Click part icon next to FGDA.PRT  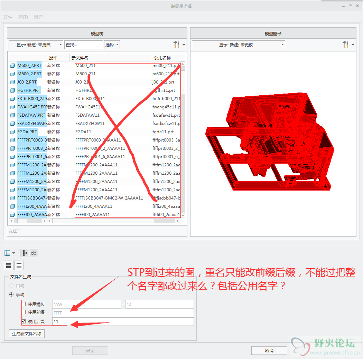(13, 132)
